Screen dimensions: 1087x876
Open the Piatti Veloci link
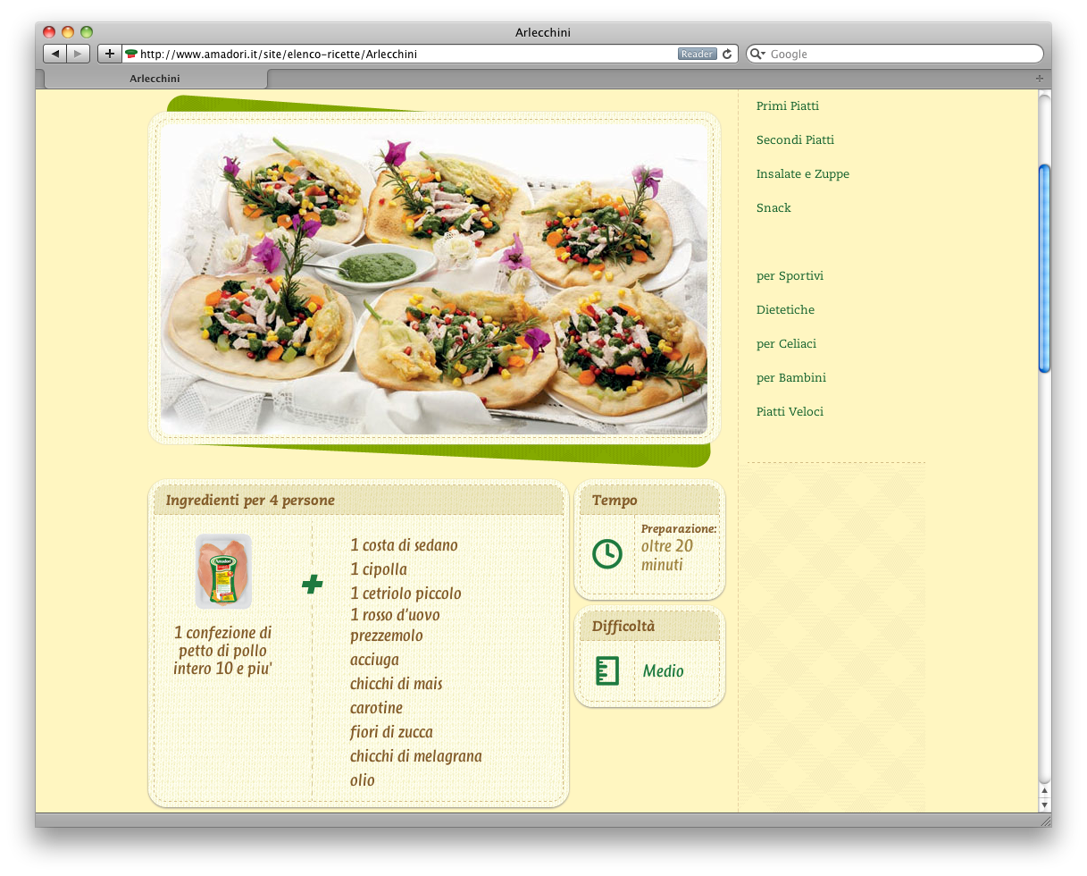(x=790, y=412)
